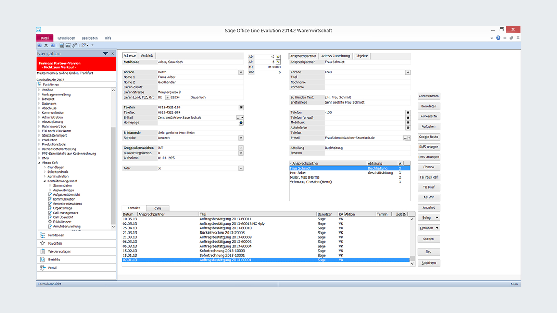
Task: Close the Navigation panel with its X
Action: [x=113, y=53]
